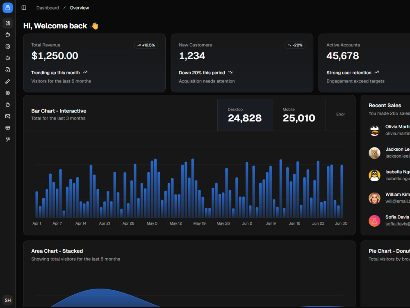The width and height of the screenshot is (410, 308).
Task: Open the kanban board icon in sidebar
Action: 7,139
